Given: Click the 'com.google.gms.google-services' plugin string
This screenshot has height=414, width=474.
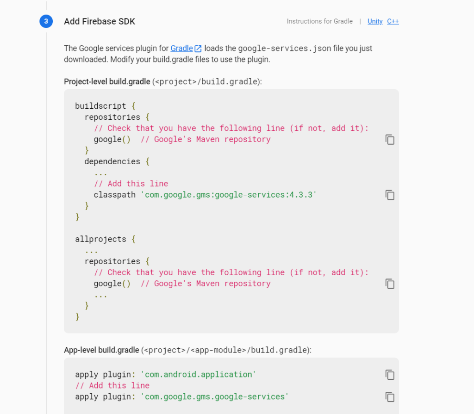Looking at the screenshot, I should 215,396.
